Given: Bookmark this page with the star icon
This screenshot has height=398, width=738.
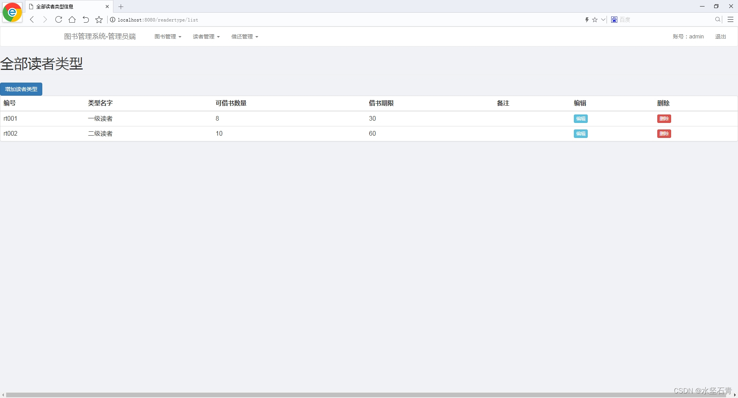Looking at the screenshot, I should coord(99,20).
